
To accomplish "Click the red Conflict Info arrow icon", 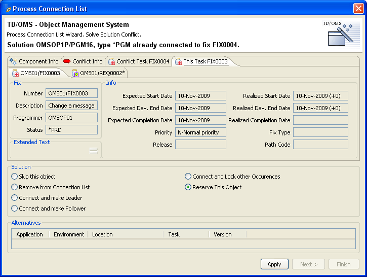I will point(67,61).
